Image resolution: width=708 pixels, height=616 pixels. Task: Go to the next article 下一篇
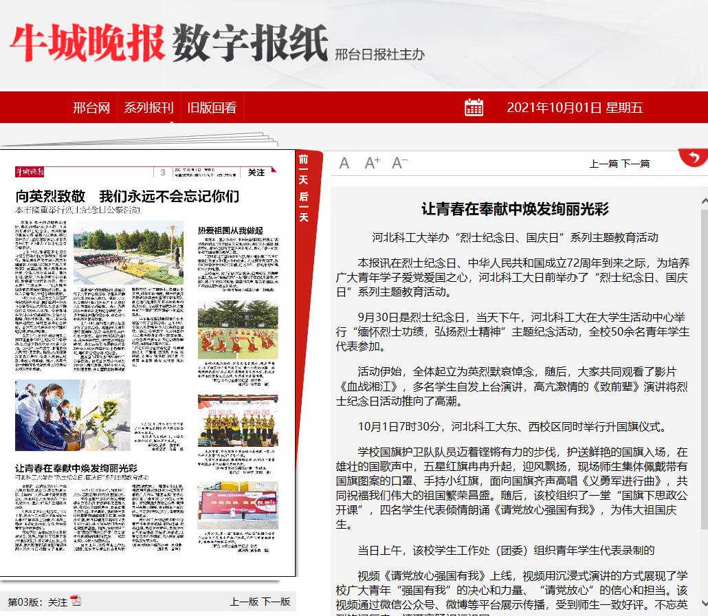coord(636,164)
